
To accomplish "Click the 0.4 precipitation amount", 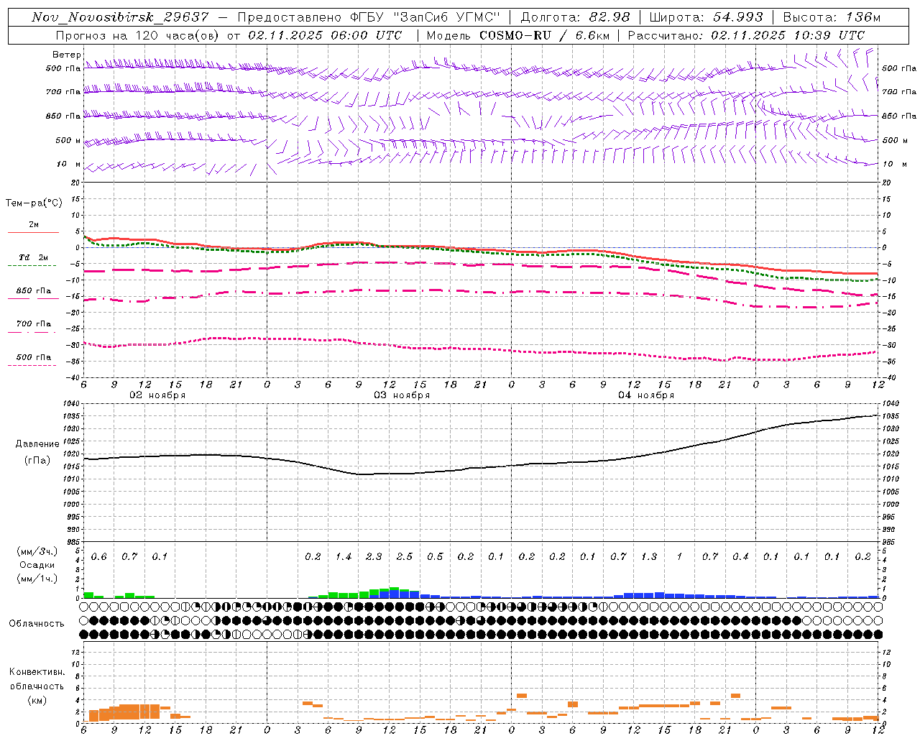I will click(x=740, y=557).
